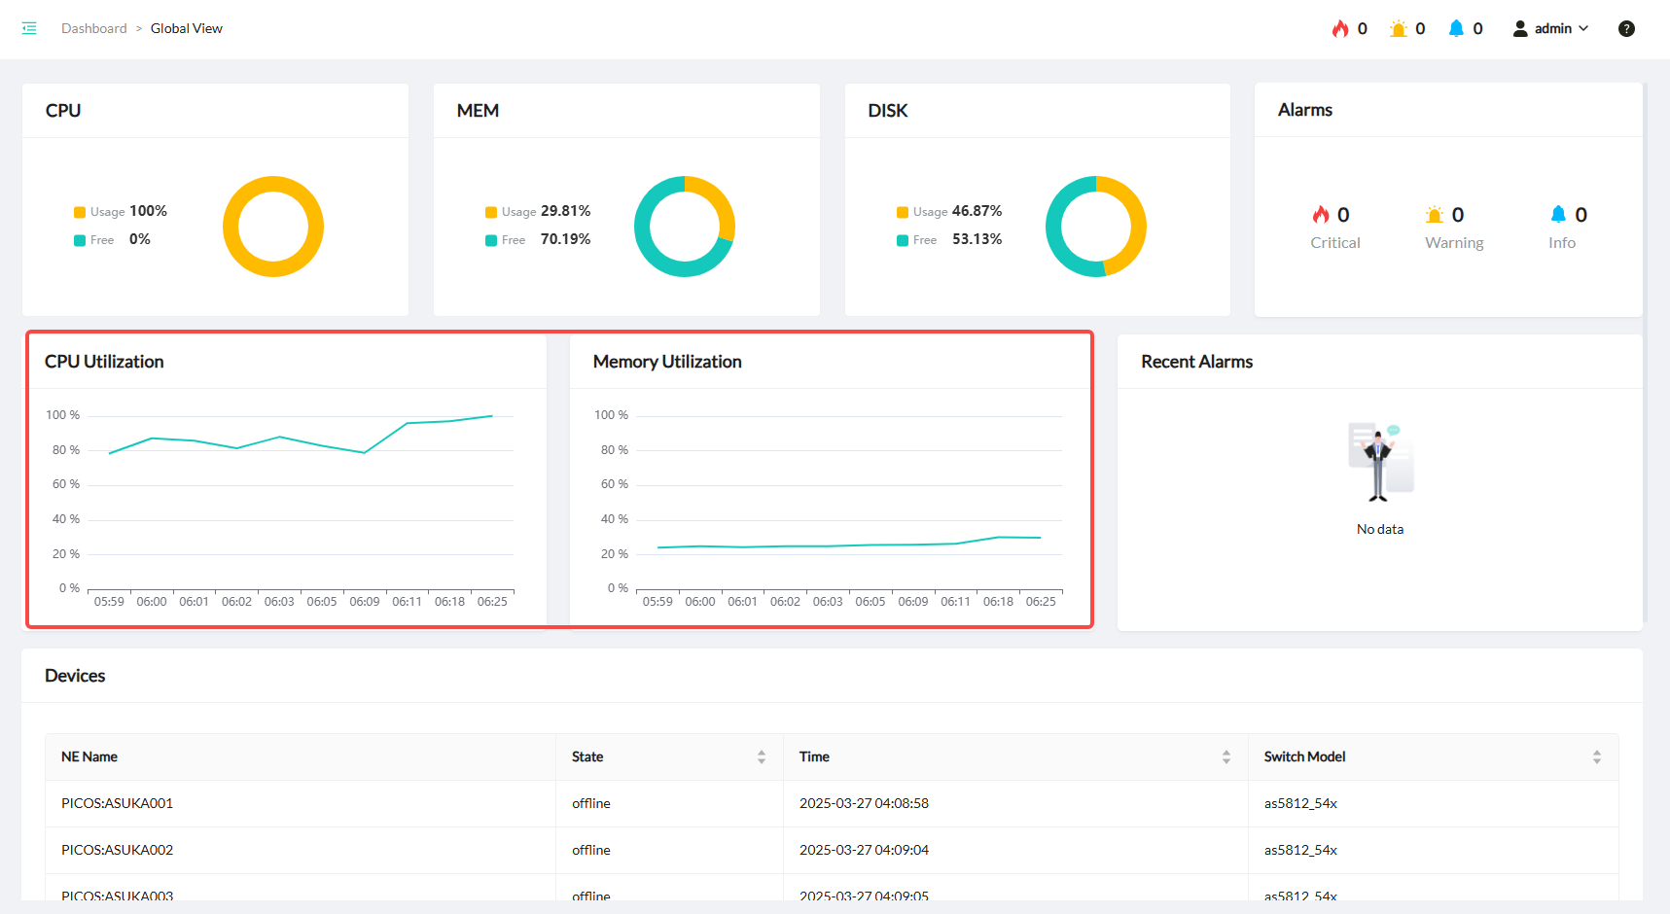Viewport: 1670px width, 914px height.
Task: Click the critical alarm flame icon in header
Action: pos(1340,28)
